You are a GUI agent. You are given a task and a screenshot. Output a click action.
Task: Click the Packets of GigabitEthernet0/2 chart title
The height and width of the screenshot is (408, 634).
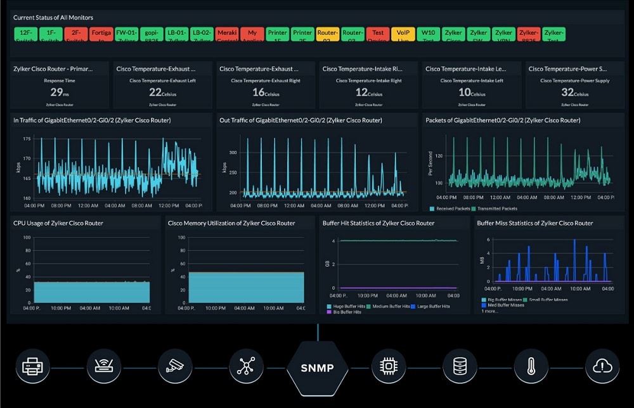point(503,120)
